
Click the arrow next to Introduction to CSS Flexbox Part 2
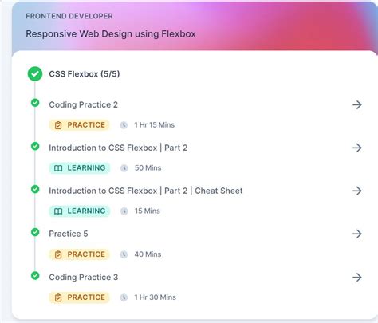tap(357, 148)
